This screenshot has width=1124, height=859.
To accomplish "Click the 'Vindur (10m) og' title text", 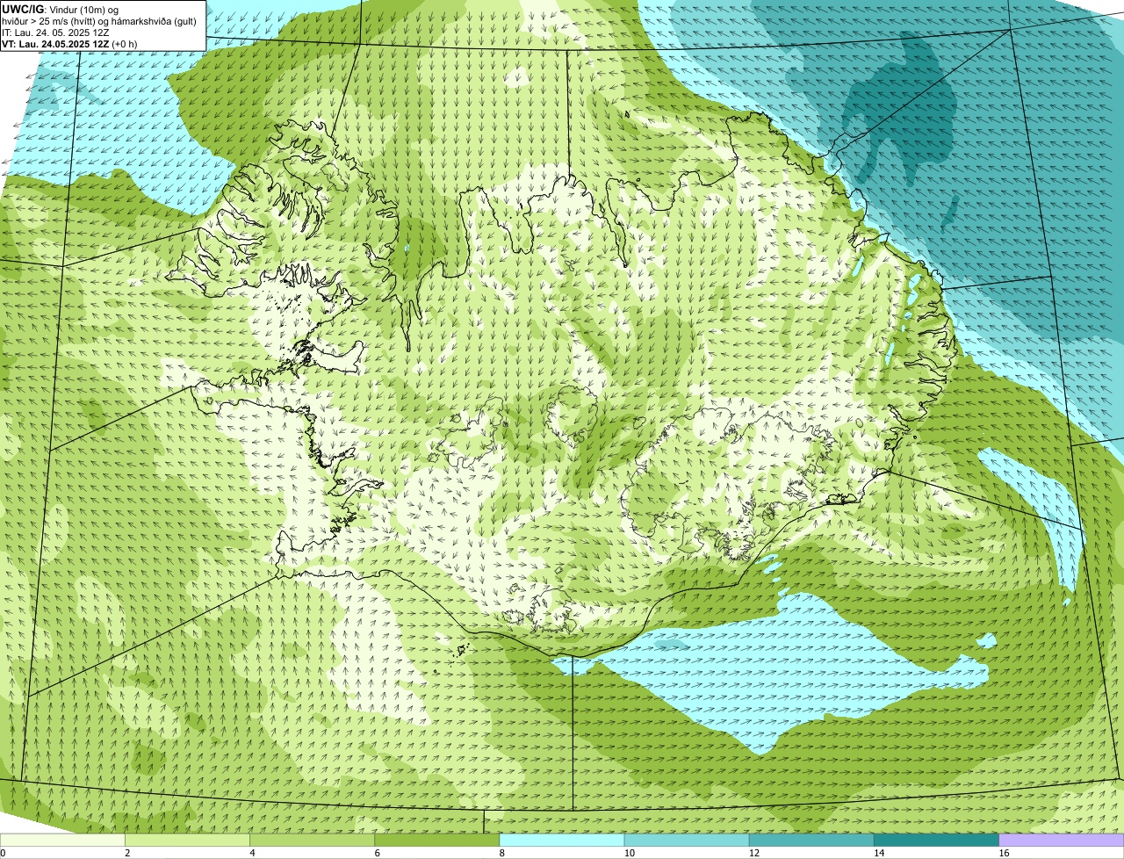I will 83,9.
